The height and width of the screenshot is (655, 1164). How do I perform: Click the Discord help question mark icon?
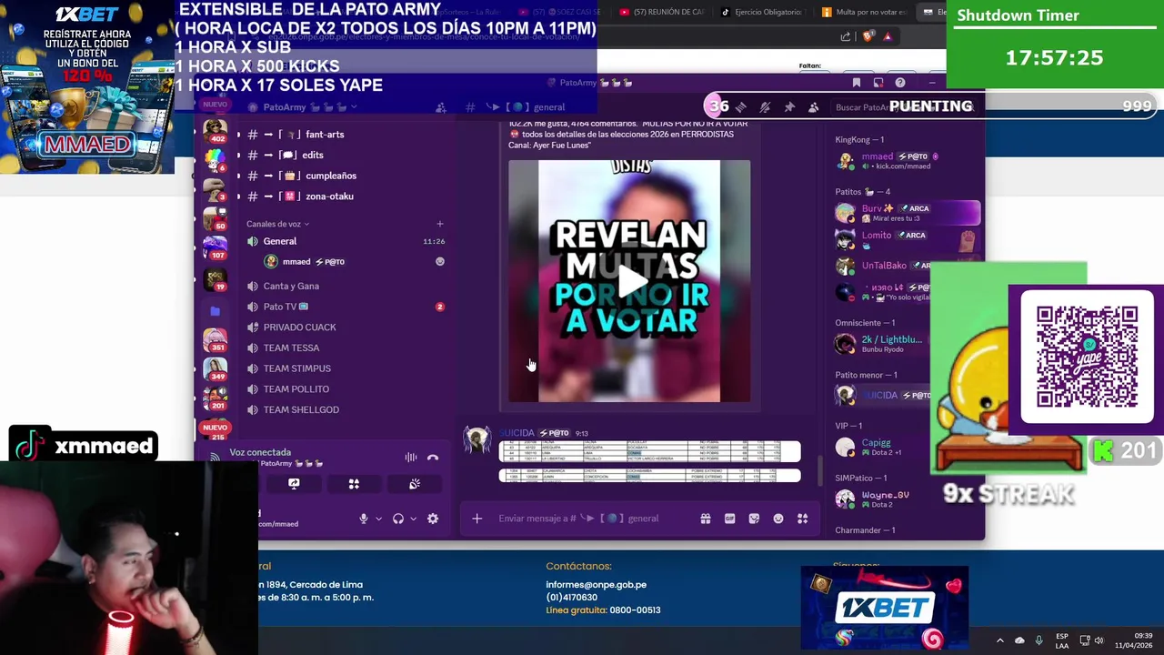899,83
